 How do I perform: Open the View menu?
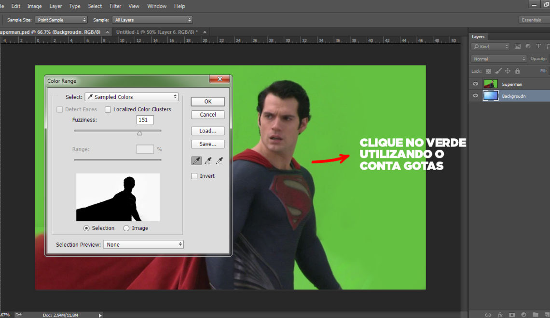[134, 6]
